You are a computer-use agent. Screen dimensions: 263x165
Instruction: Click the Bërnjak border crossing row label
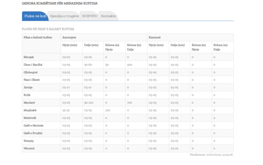coord(29,57)
